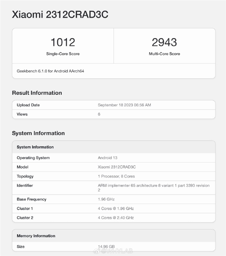
Task: Click the Upload Date label
Action: tap(28, 105)
